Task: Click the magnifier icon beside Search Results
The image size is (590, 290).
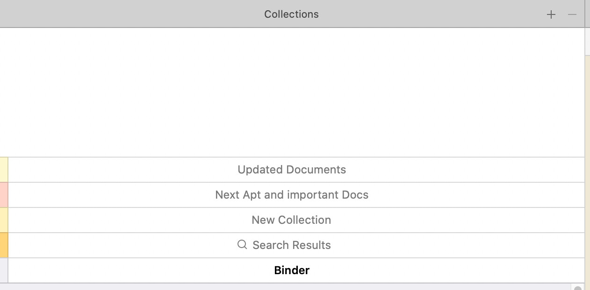Action: tap(242, 245)
